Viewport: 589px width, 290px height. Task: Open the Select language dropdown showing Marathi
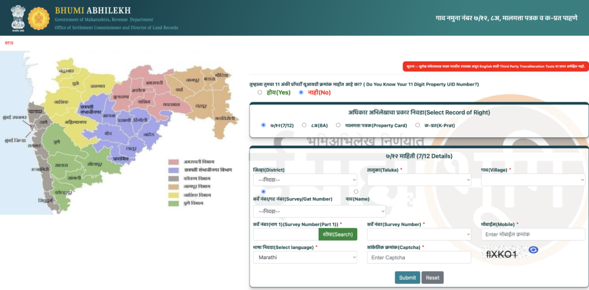(305, 257)
